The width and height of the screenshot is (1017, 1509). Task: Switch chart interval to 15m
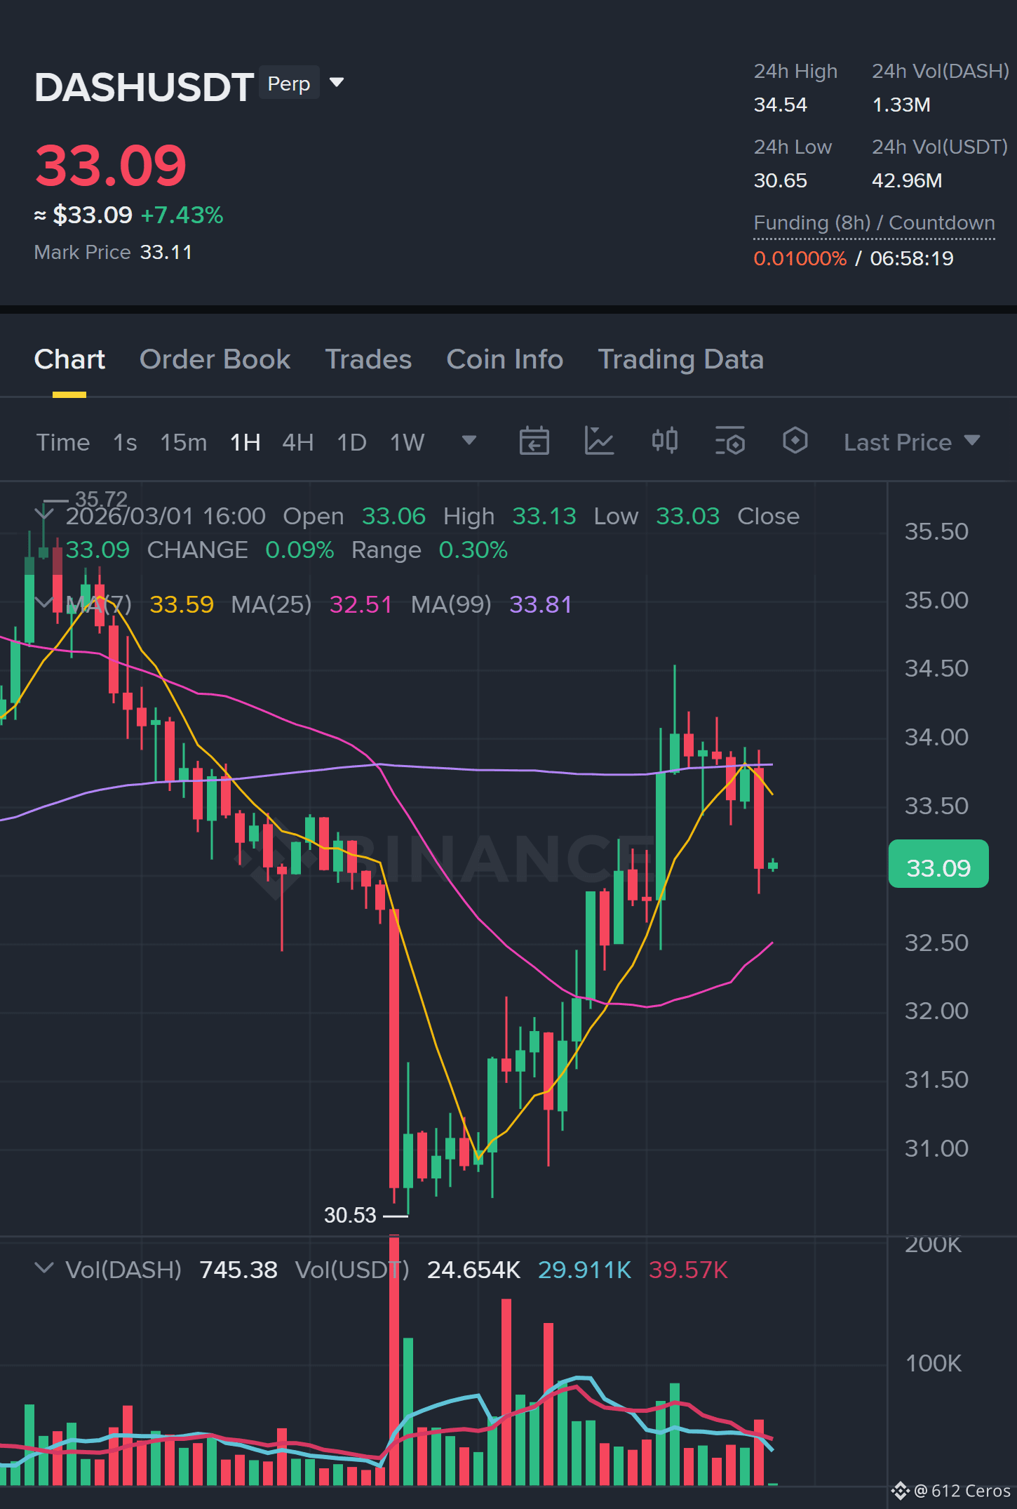183,443
